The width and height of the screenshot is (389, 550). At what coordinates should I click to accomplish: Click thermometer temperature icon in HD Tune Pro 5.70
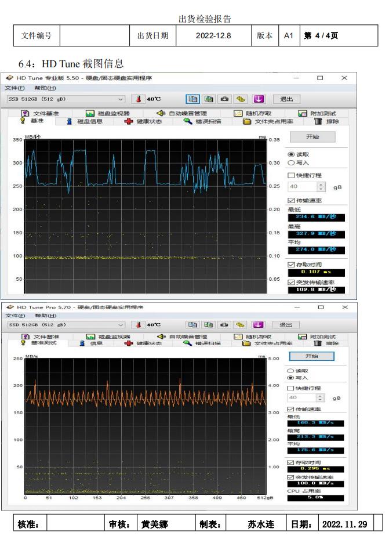click(139, 325)
